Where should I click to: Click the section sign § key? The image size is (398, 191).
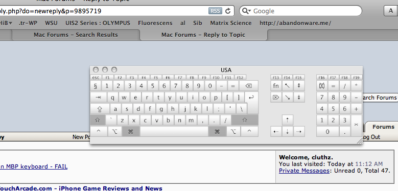96,86
